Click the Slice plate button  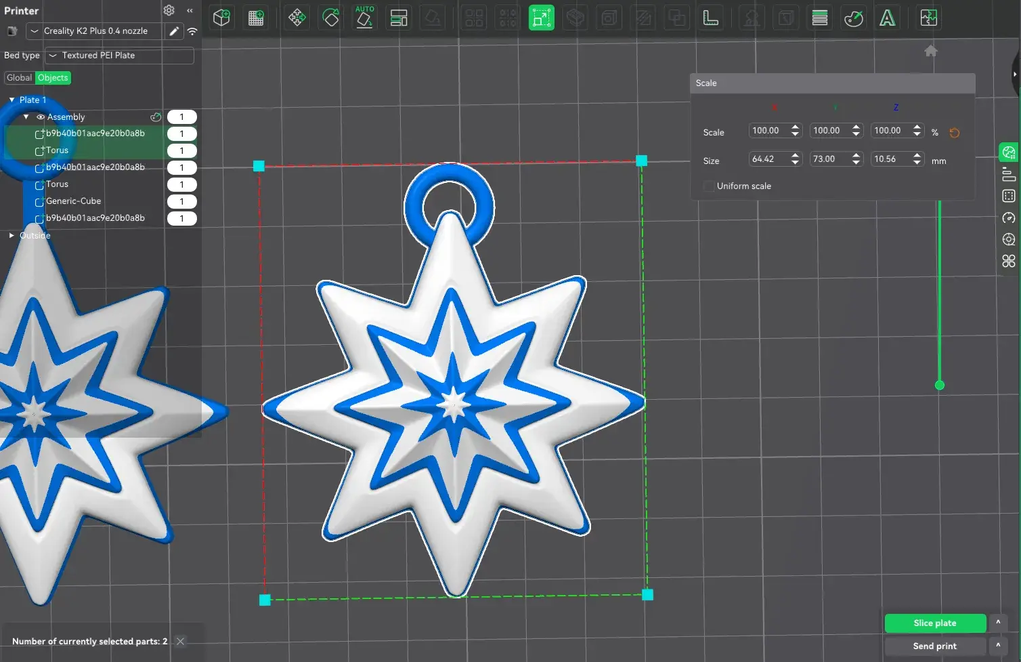935,623
